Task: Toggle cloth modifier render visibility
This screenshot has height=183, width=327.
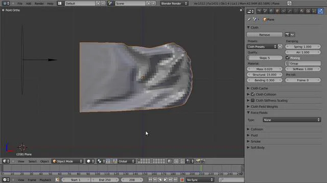Action: coord(287,35)
